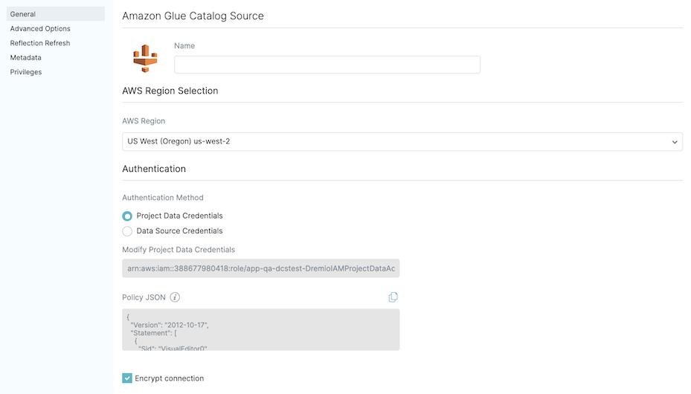This screenshot has height=394, width=691.
Task: Click the Encrypt connection label text
Action: point(169,378)
